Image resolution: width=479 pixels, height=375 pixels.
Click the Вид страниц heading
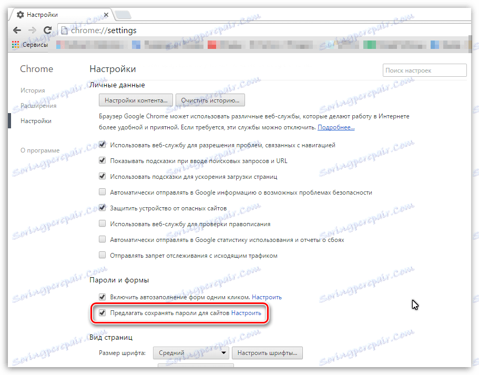point(111,338)
